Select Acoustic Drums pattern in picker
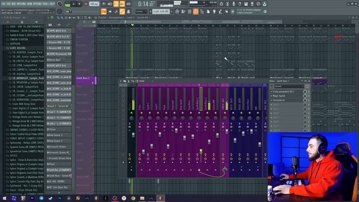The image size is (359, 202). [59, 146]
